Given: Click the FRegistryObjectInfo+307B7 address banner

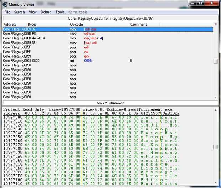Looking at the screenshot, I should (110, 18).
